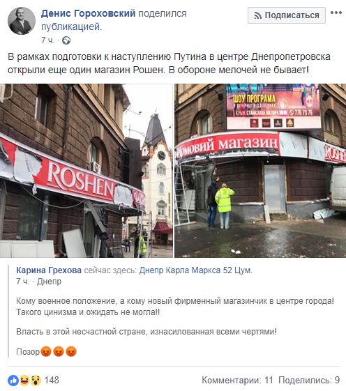Image resolution: width=346 pixels, height=391 pixels.
Task: Open the 7 ч. timestamp of the post
Action: coord(47,40)
